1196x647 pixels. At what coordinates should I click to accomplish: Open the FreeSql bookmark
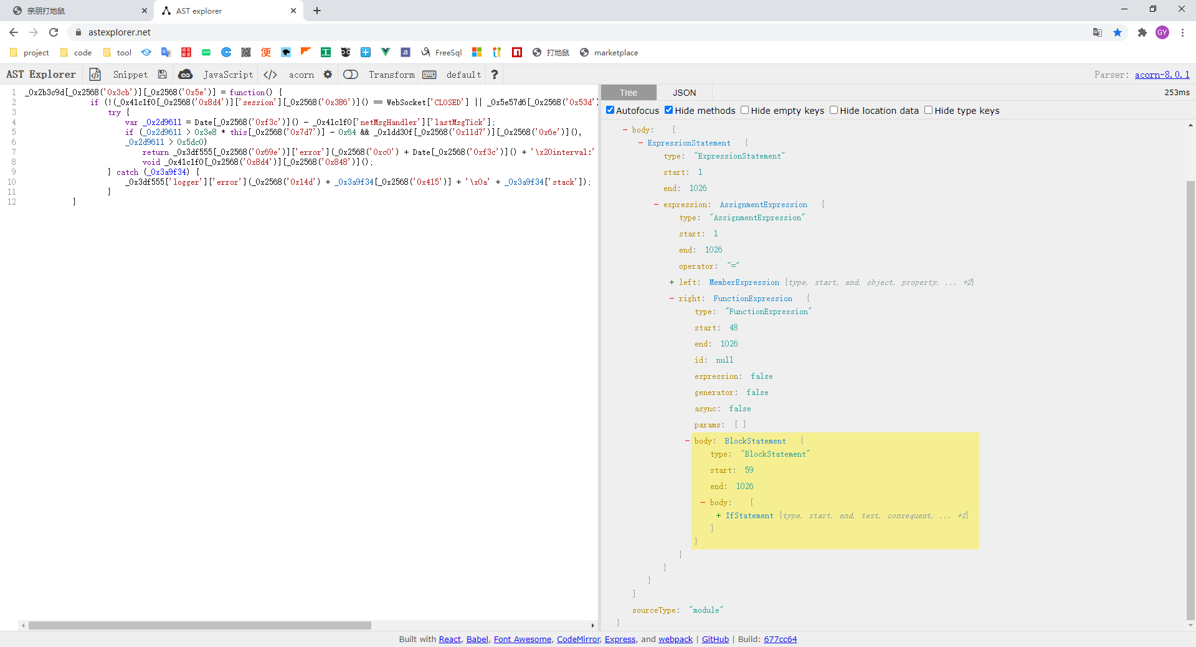[442, 53]
